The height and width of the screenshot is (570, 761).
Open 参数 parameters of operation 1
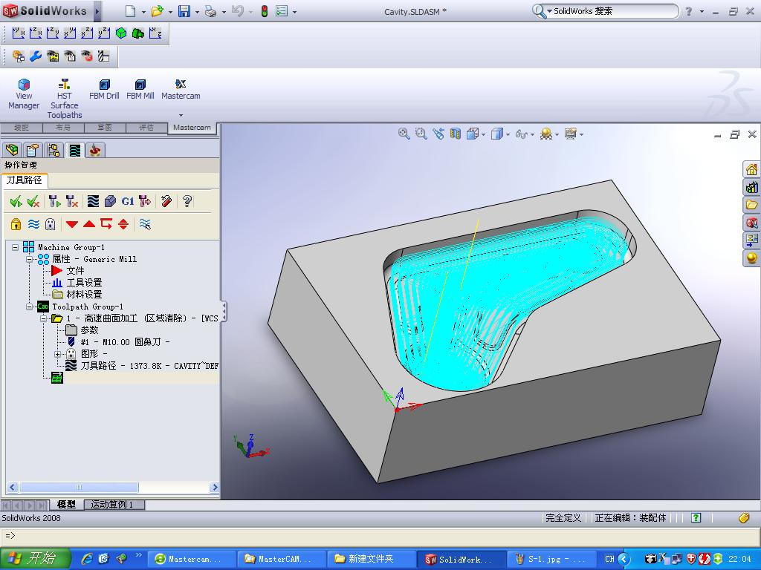(89, 330)
